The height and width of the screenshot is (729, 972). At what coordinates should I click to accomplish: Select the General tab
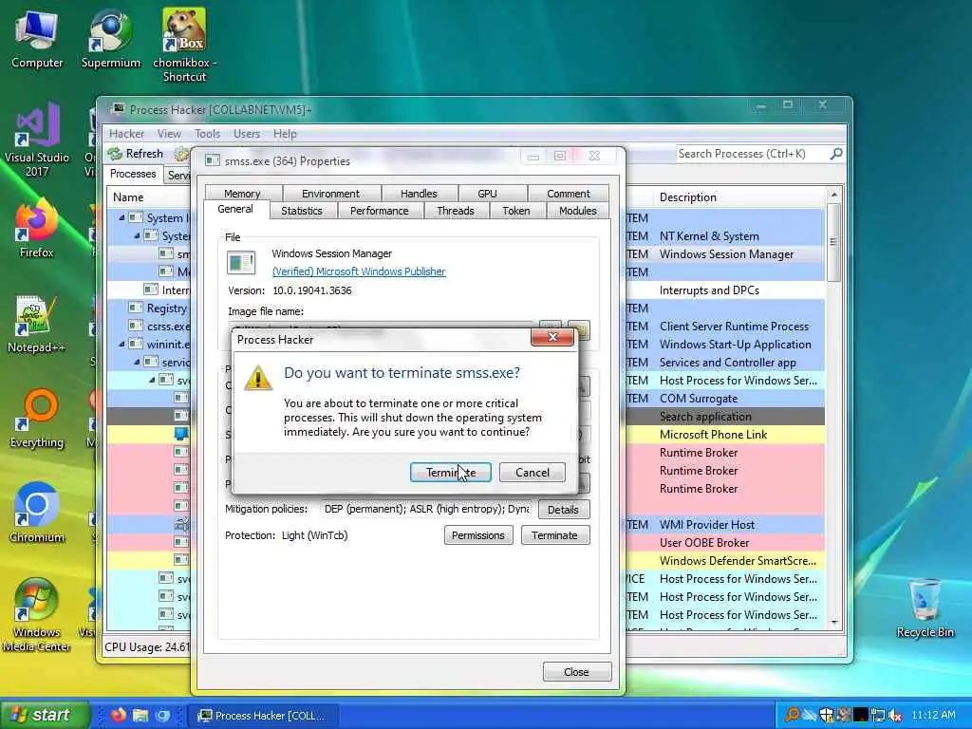point(235,209)
